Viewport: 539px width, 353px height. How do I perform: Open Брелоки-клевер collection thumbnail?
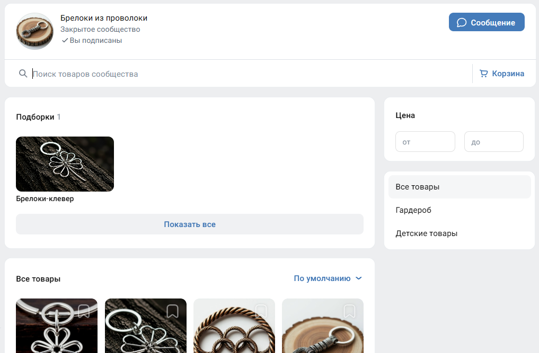click(65, 164)
